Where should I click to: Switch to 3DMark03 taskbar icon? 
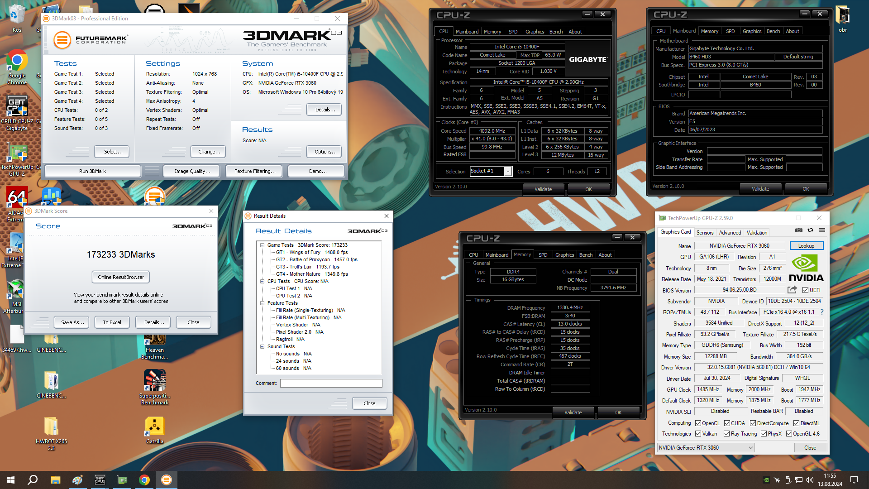coord(167,480)
